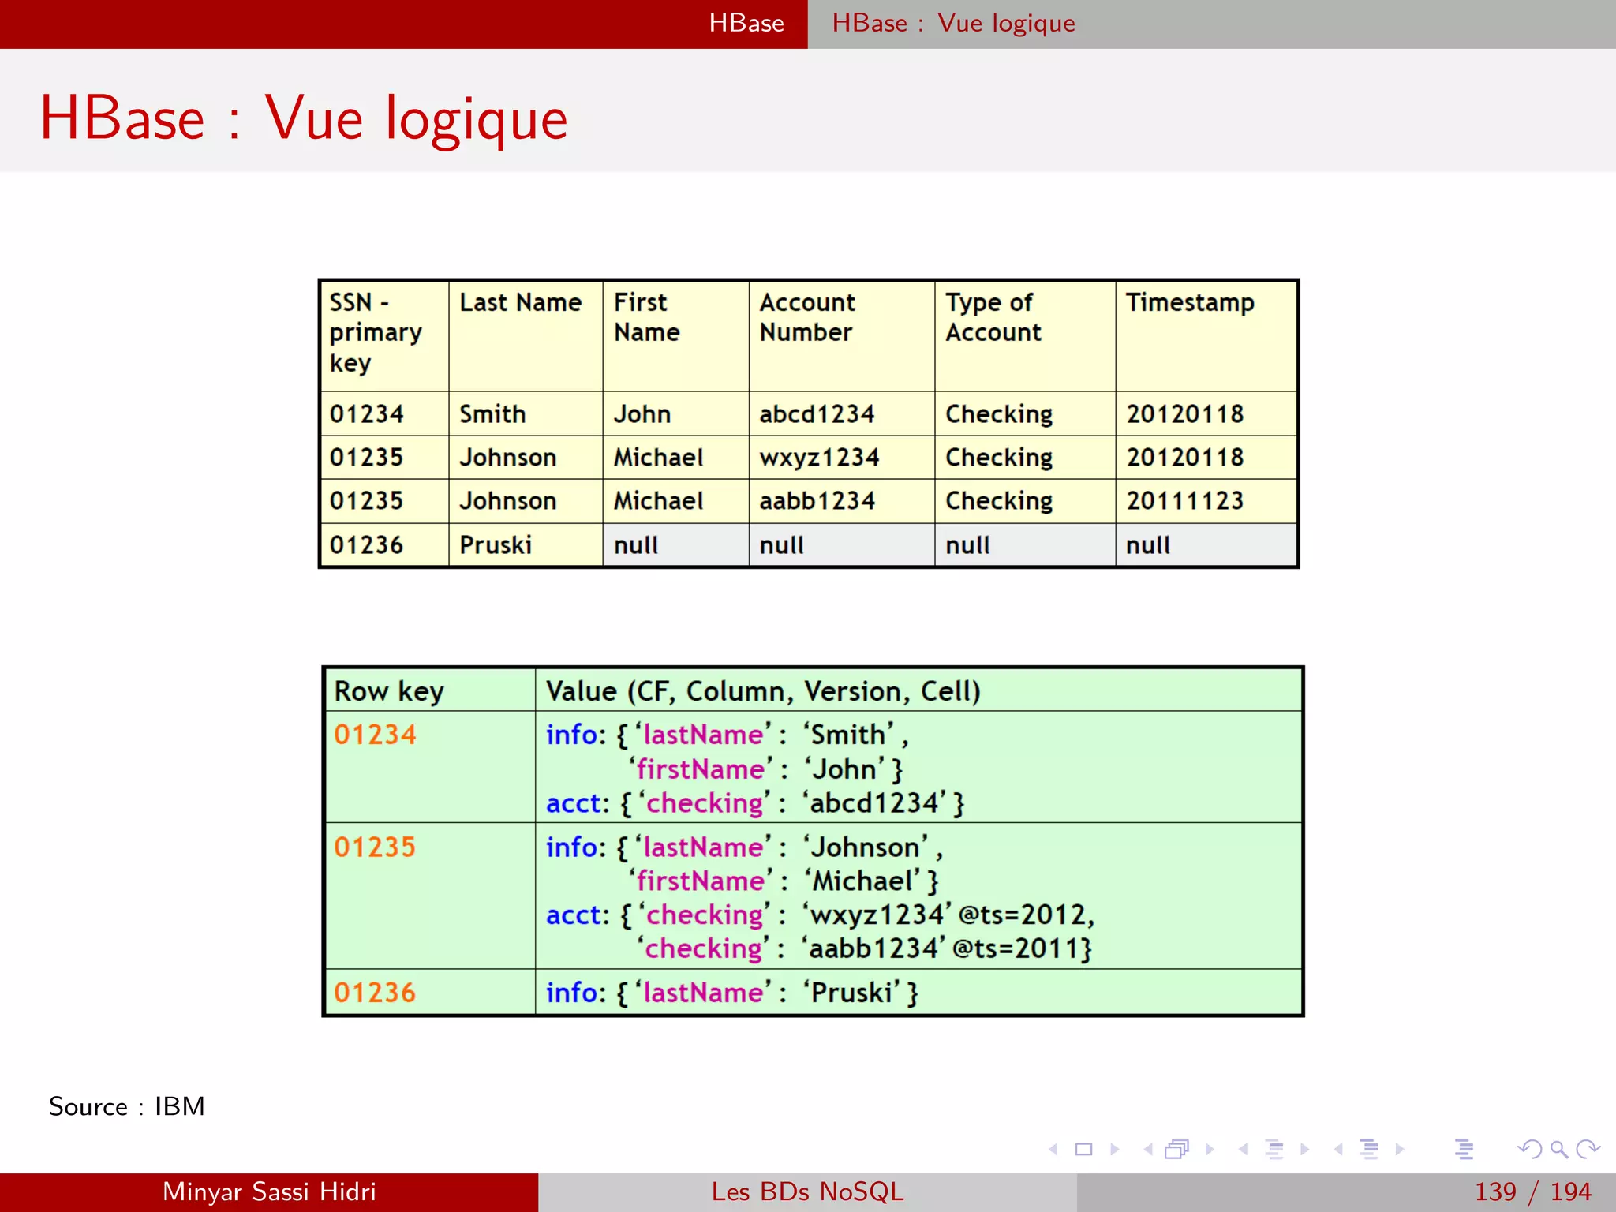Click the slide rectangle navigation icon
Viewport: 1616px width, 1212px height.
click(1084, 1149)
